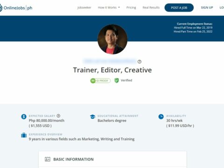Click the Expected Salary dollar icon
224x168 pixels.
point(24,117)
